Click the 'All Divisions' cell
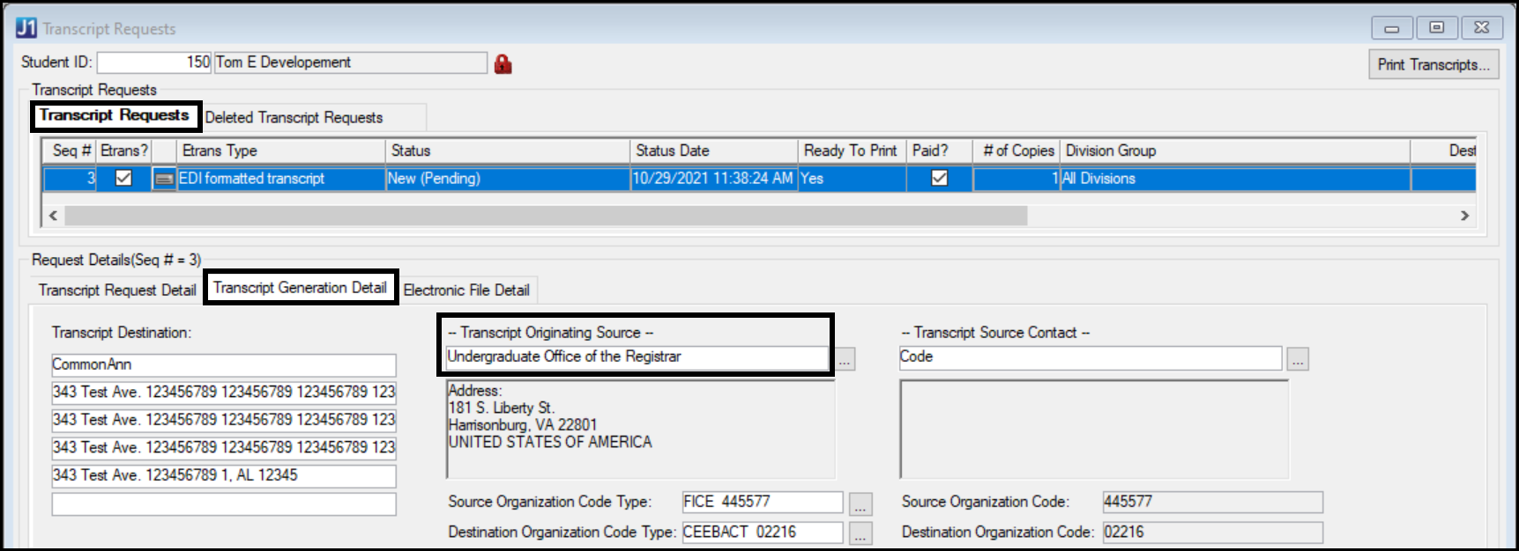The height and width of the screenshot is (551, 1519). (1234, 179)
